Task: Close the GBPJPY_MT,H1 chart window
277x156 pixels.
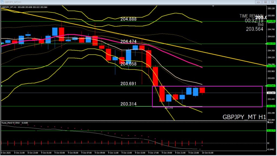Action: pyautogui.click(x=273, y=2)
